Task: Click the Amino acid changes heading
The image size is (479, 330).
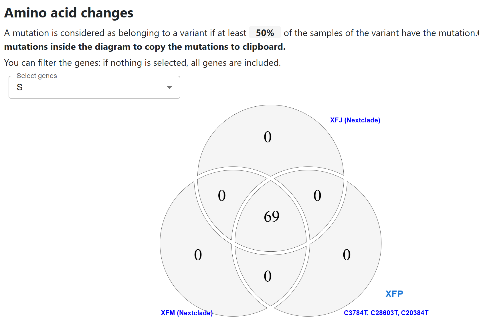Action: click(69, 13)
